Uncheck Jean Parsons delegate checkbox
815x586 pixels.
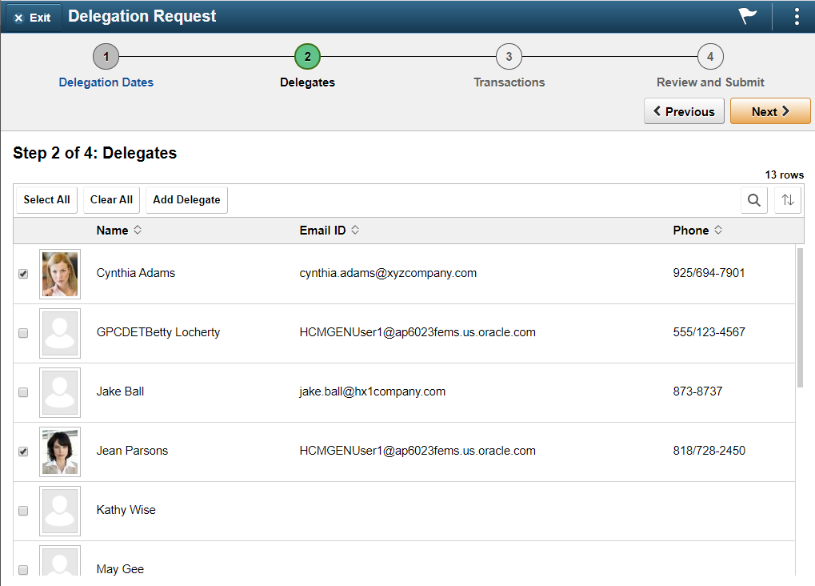point(23,452)
